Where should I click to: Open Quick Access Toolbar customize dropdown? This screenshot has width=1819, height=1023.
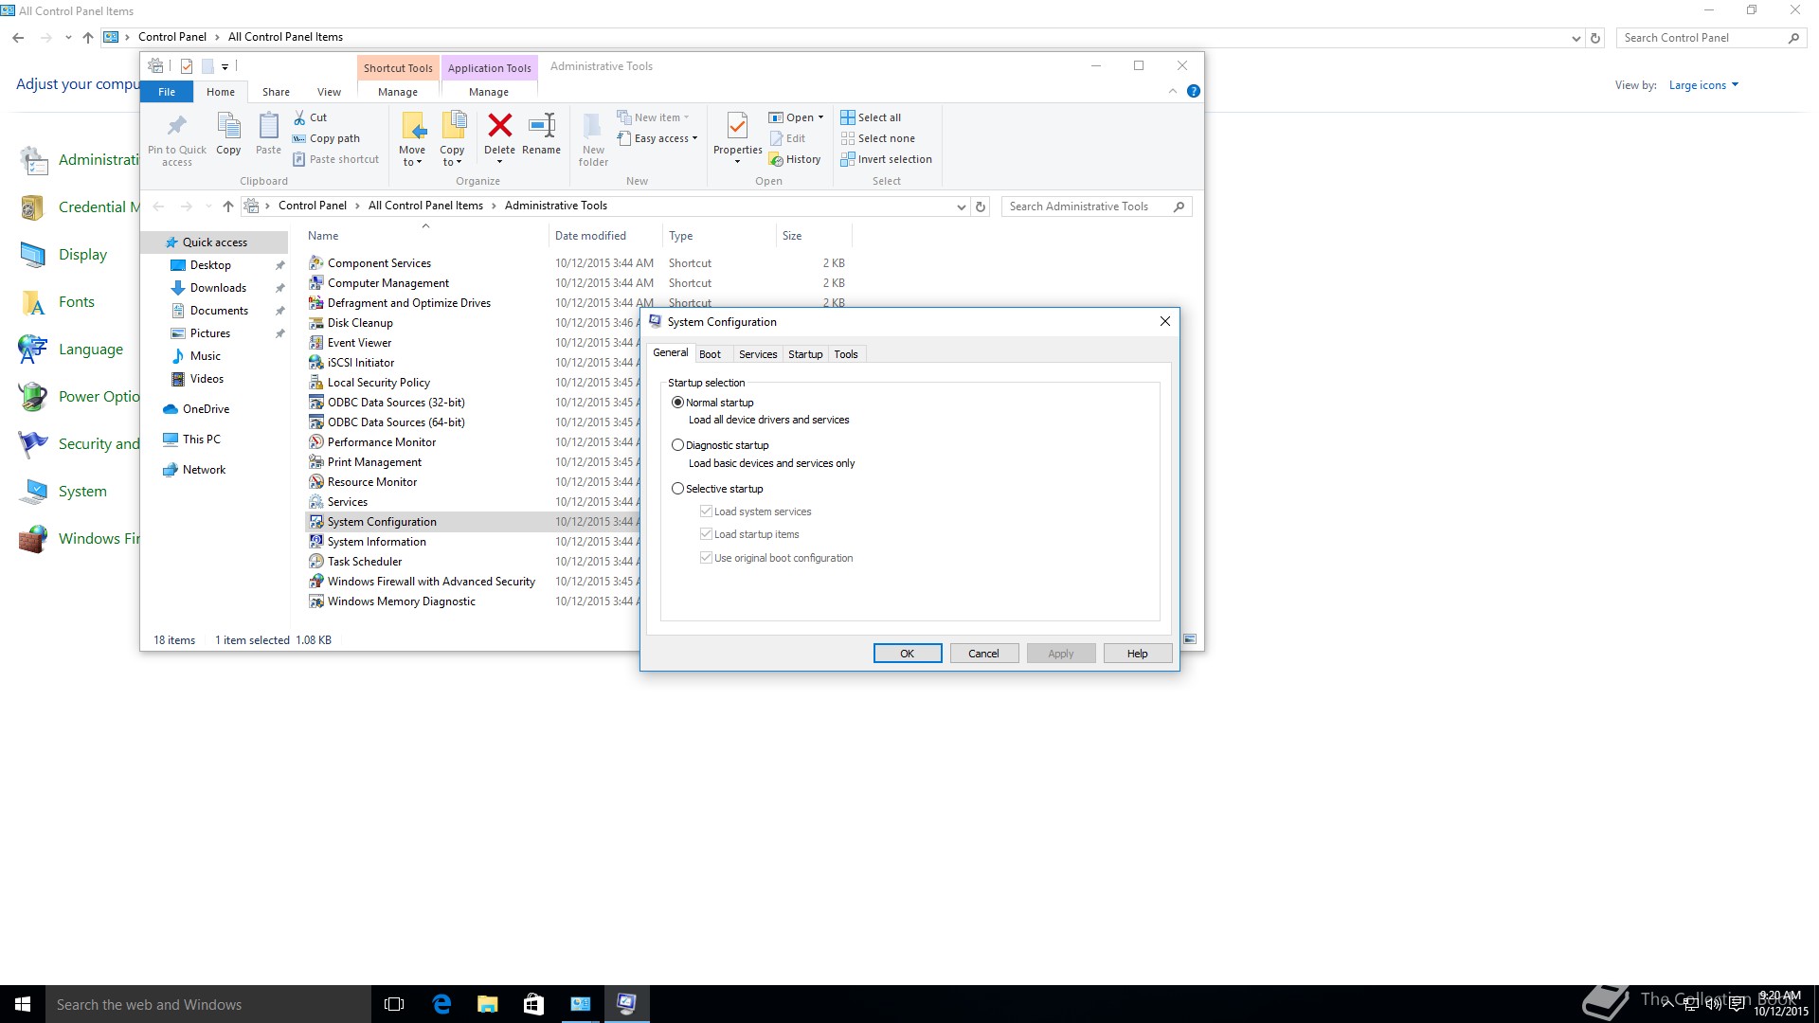[225, 66]
